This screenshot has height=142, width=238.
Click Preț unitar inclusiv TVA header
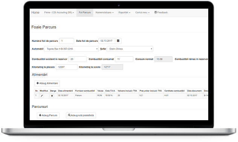pos(151,91)
